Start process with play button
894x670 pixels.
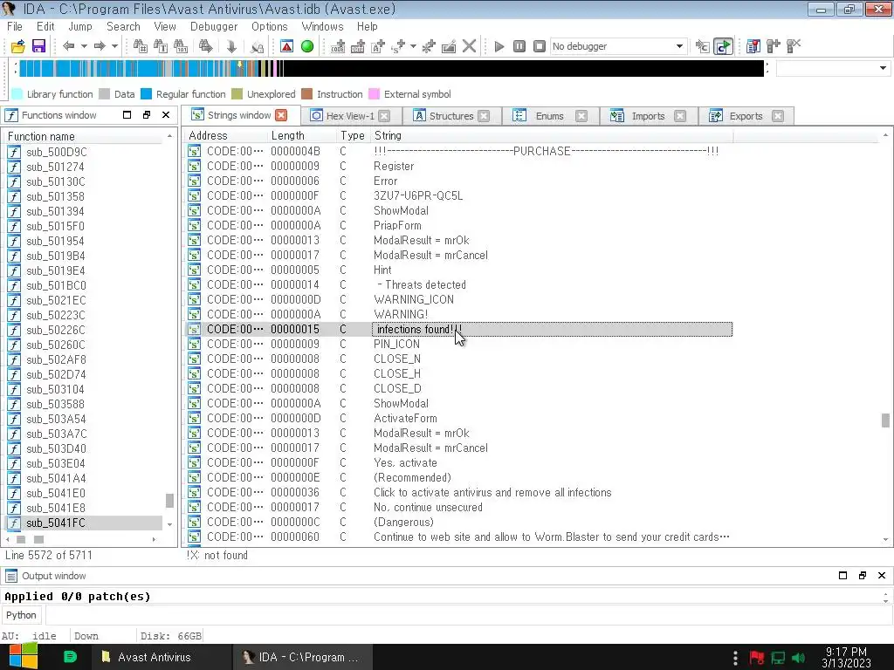tap(499, 46)
